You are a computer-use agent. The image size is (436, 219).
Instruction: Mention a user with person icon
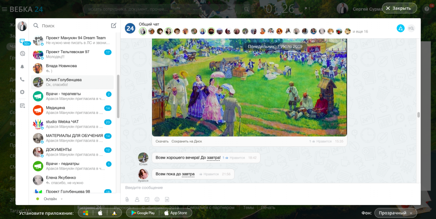click(137, 199)
